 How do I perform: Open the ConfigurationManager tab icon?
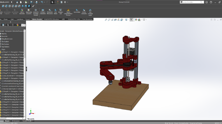(8, 25)
